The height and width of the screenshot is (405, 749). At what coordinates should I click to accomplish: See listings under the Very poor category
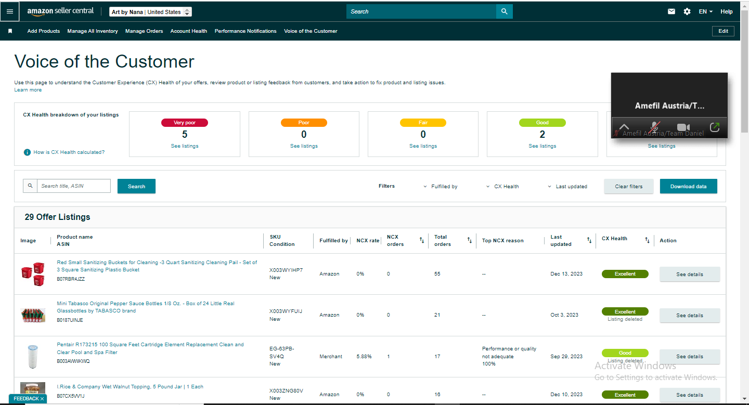point(185,146)
